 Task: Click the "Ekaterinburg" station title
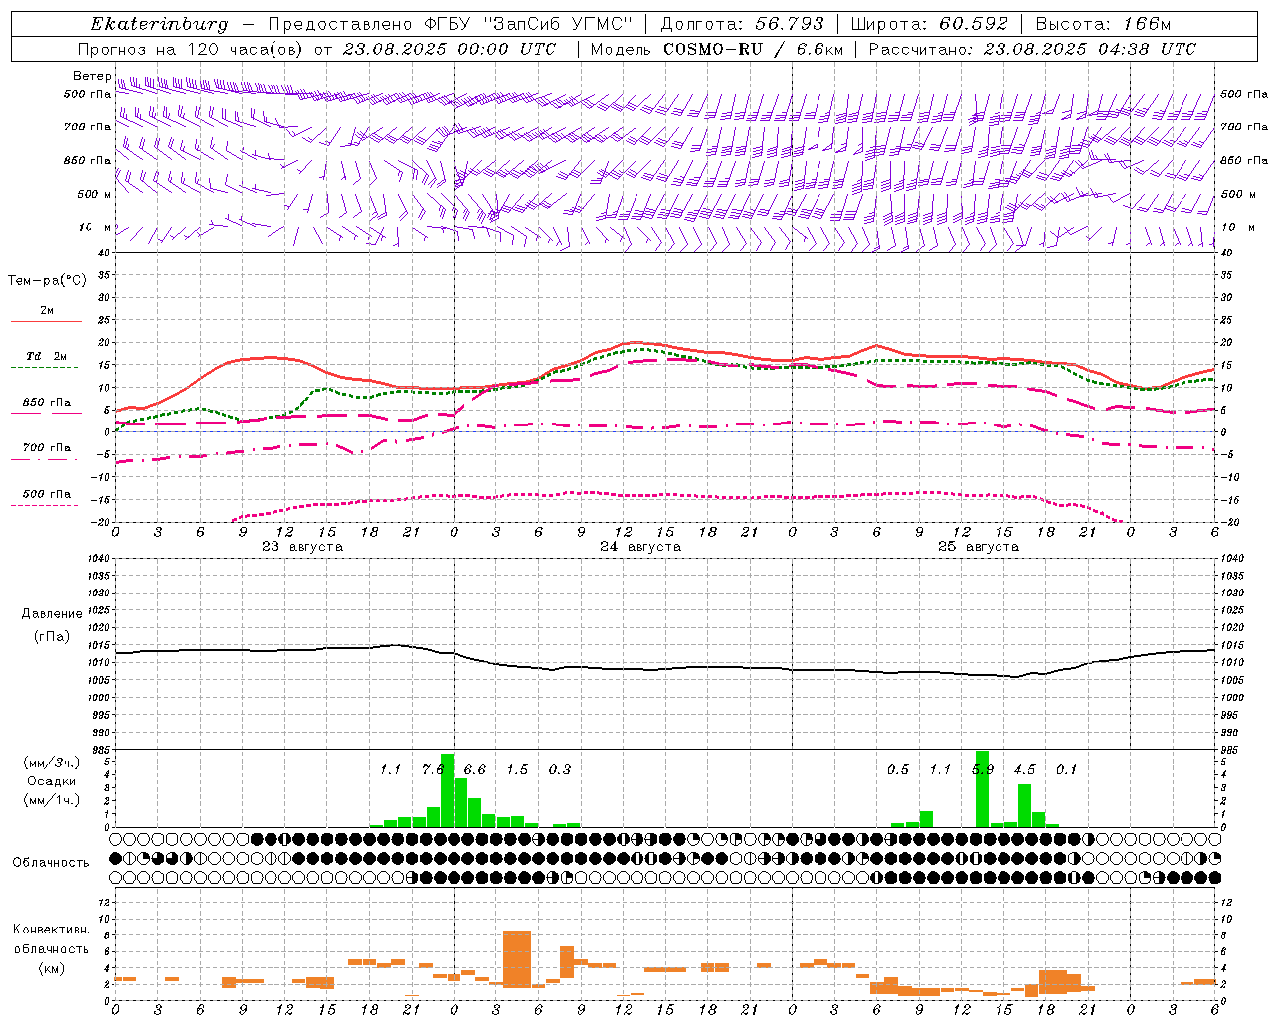coord(159,25)
